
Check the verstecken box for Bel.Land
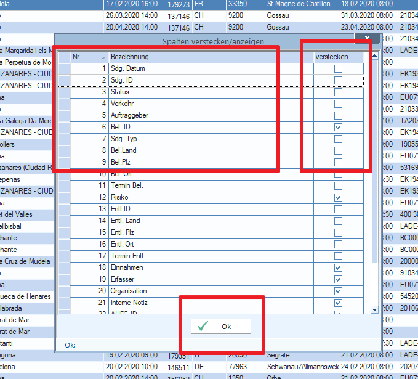point(338,150)
